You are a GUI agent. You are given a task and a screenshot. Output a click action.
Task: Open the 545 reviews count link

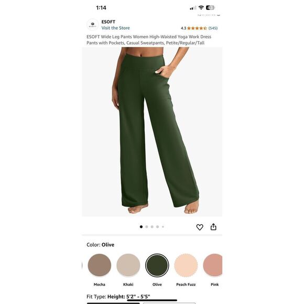coord(213,28)
